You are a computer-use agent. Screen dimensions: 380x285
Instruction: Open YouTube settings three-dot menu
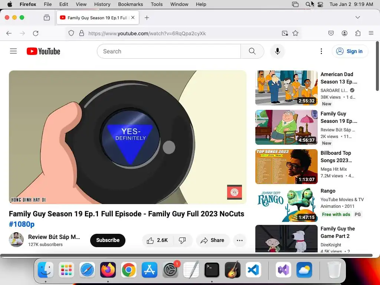point(321,51)
